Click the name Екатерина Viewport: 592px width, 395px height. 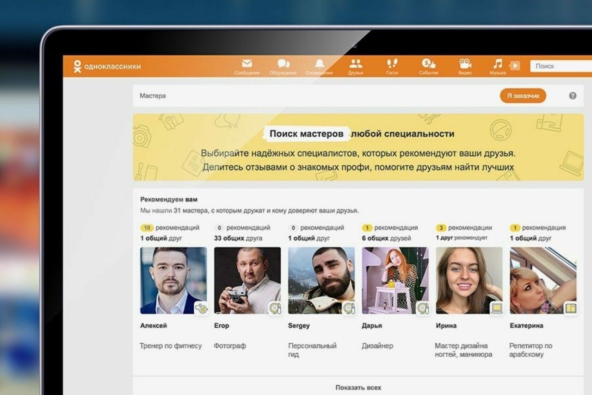click(527, 326)
